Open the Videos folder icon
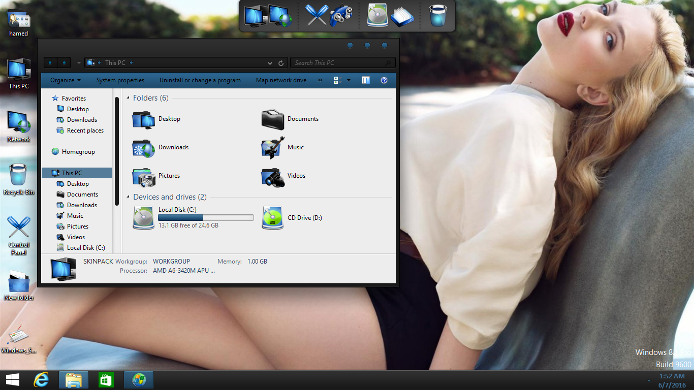This screenshot has height=390, width=694. click(273, 176)
